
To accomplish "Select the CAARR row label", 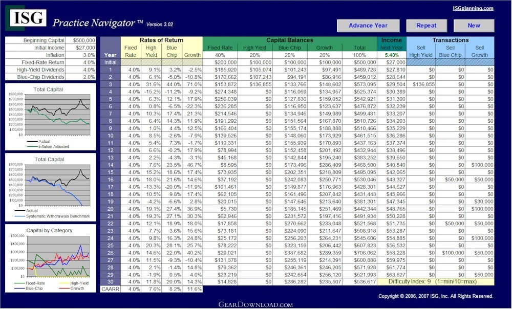I will pyautogui.click(x=111, y=289).
